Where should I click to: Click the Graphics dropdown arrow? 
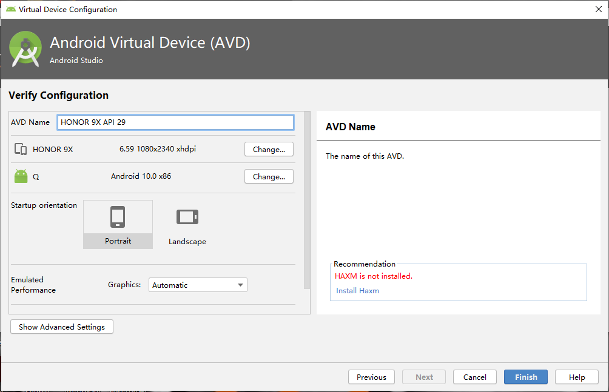pos(240,285)
